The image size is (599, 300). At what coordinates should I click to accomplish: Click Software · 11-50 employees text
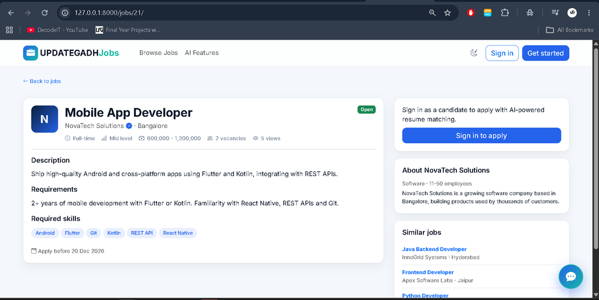click(x=437, y=184)
